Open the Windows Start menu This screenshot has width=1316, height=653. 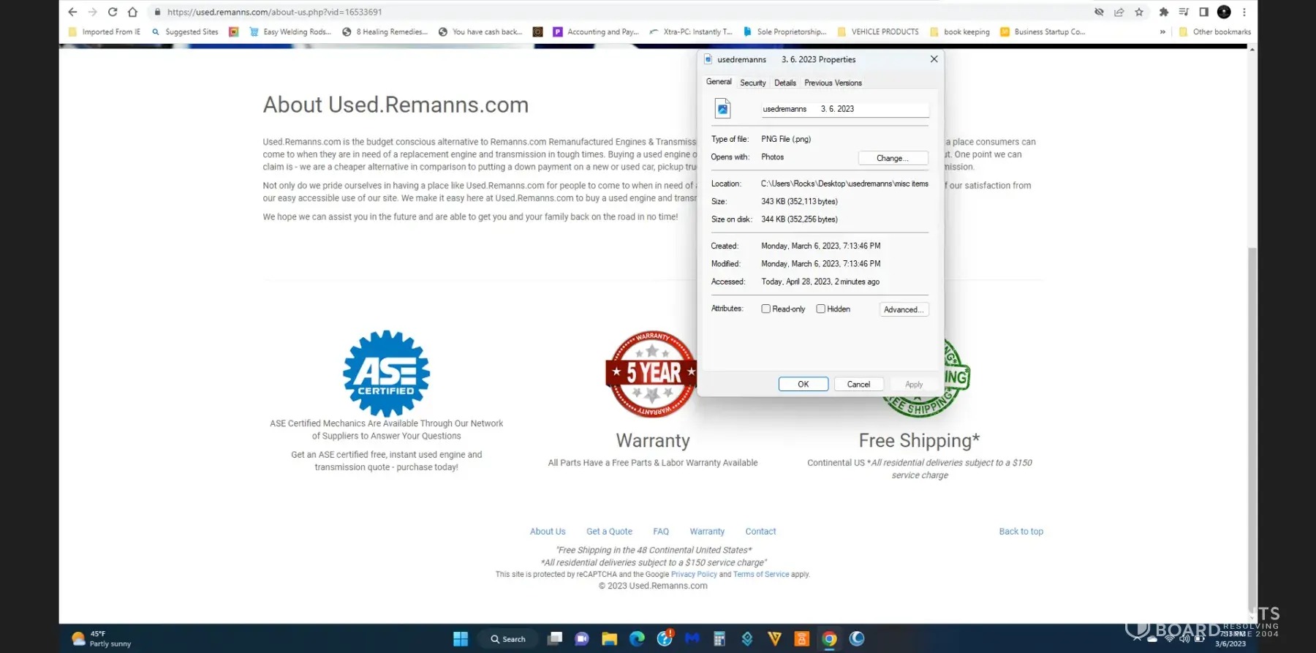461,639
